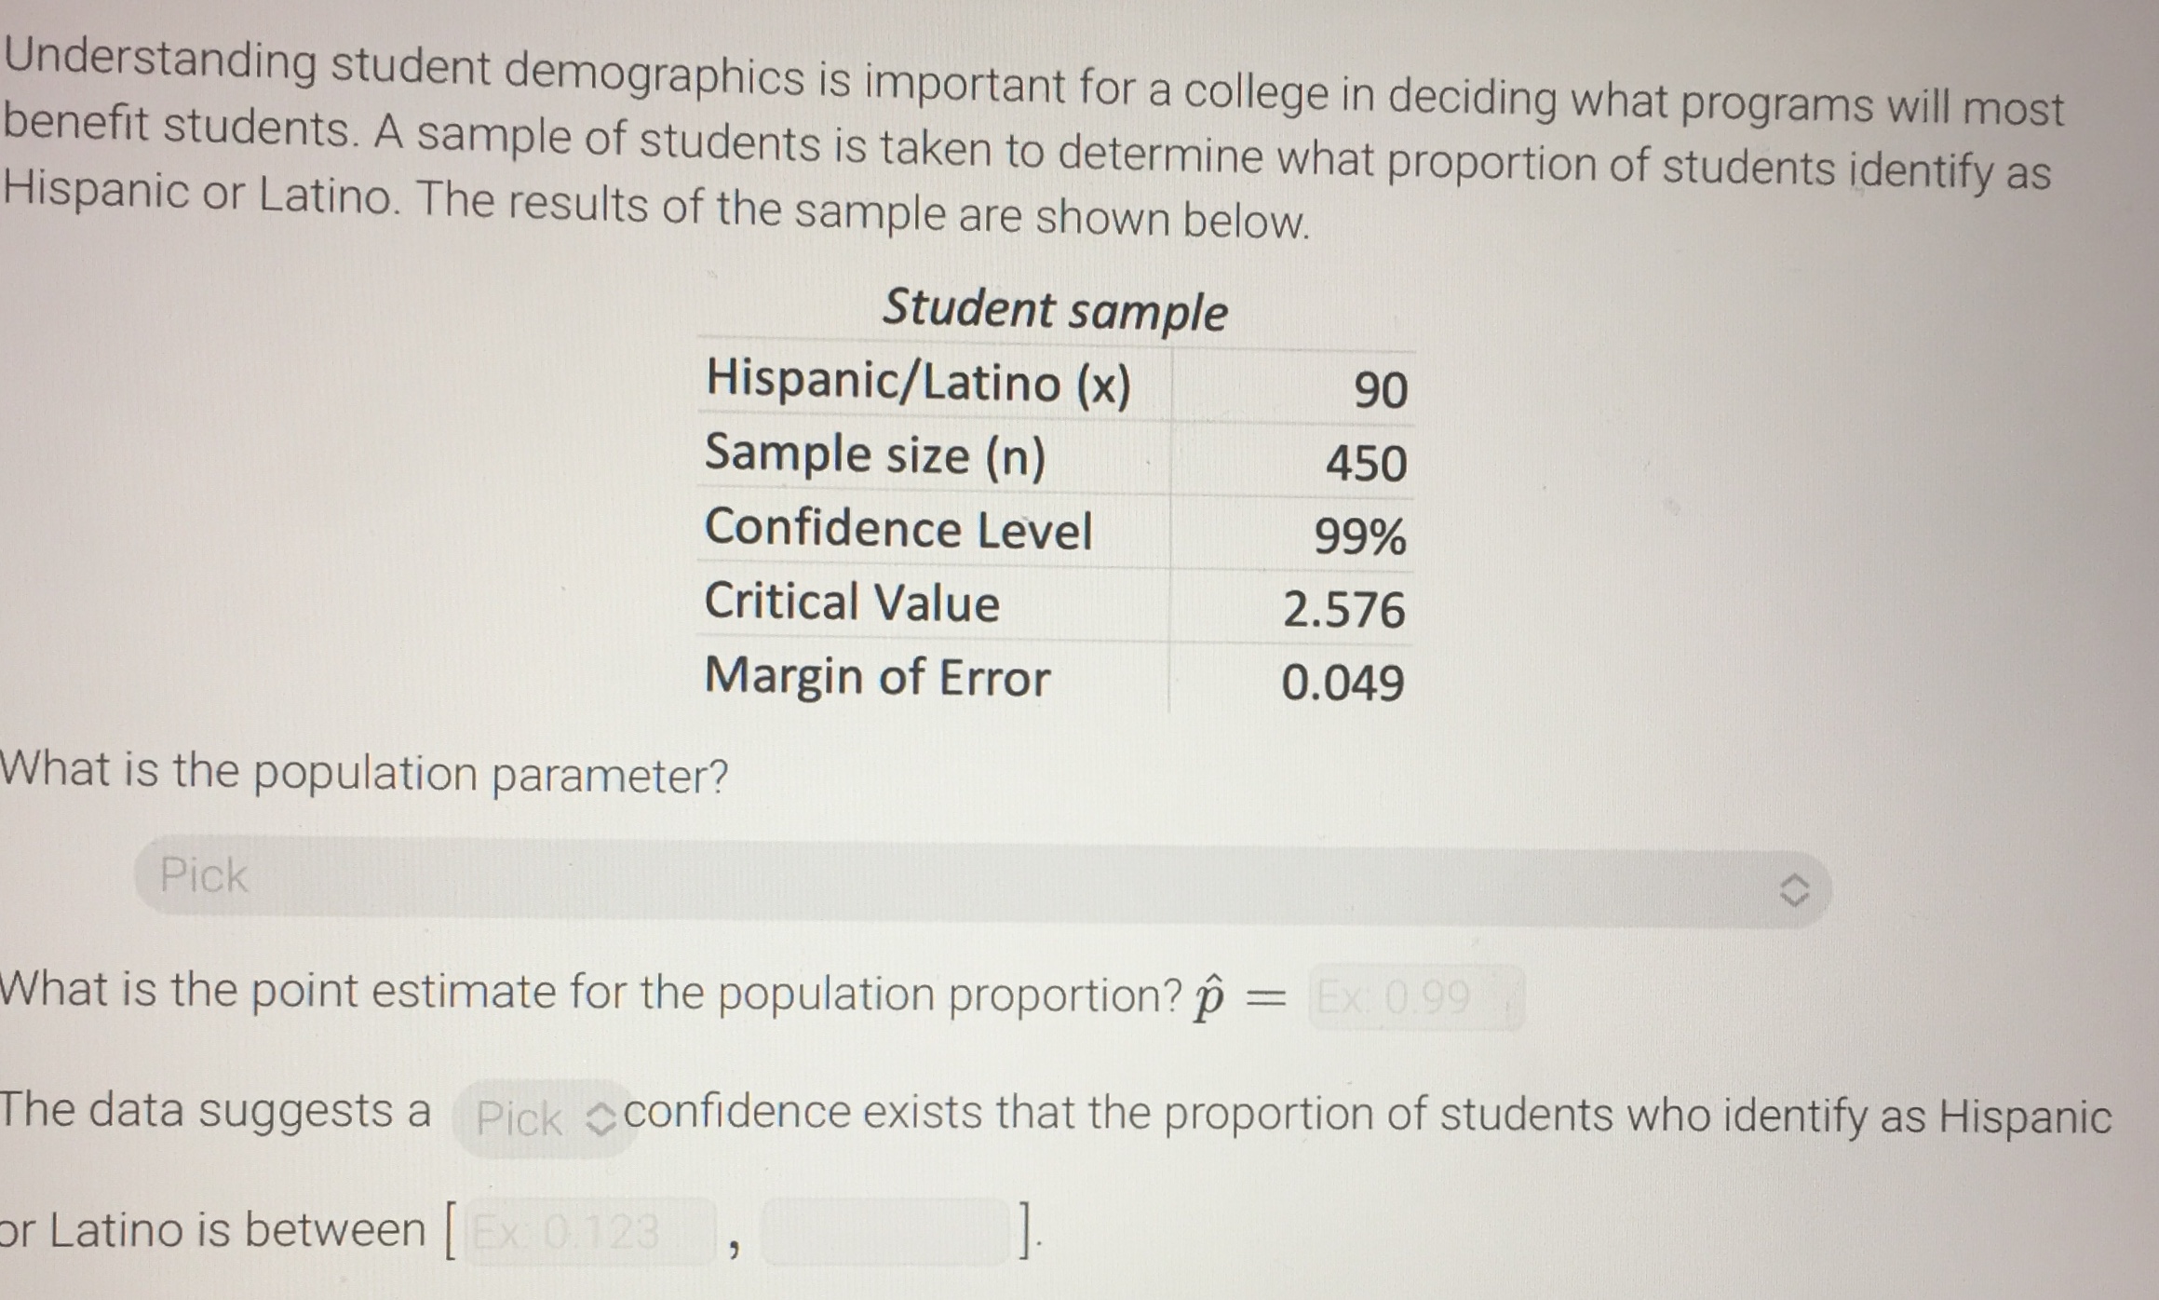This screenshot has height=1300, width=2159.
Task: Click the Student sample table heading
Action: [x=1056, y=307]
